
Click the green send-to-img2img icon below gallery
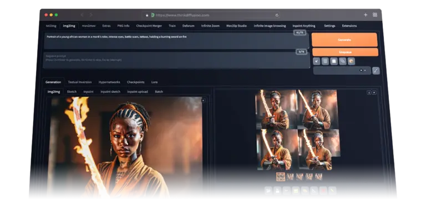(x=296, y=191)
